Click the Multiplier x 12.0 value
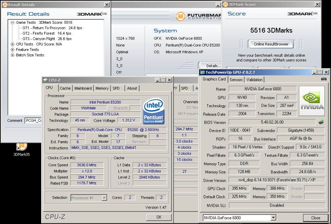331x224 pixels. pos(87,171)
